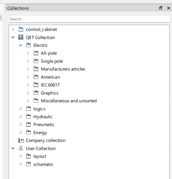Expand the All-pole folder
The image size is (172, 179).
click(28, 53)
